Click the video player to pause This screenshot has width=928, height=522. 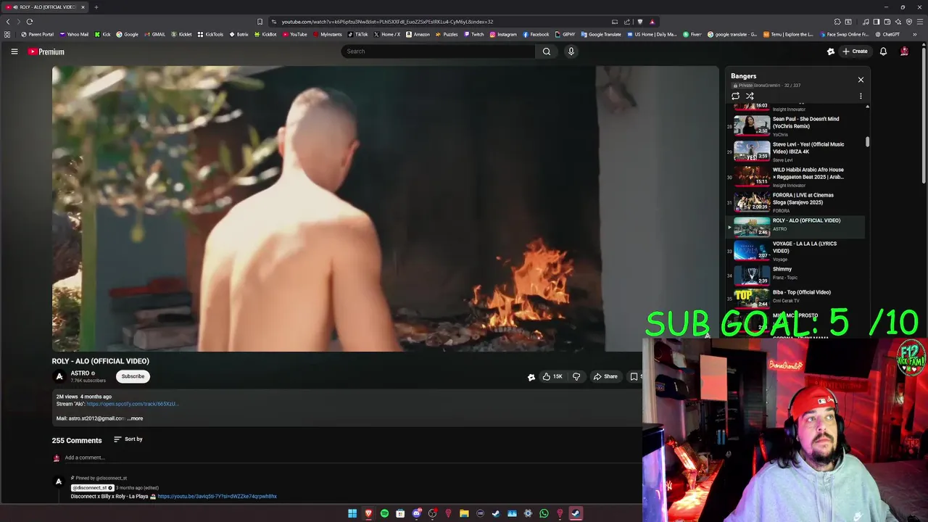click(385, 209)
